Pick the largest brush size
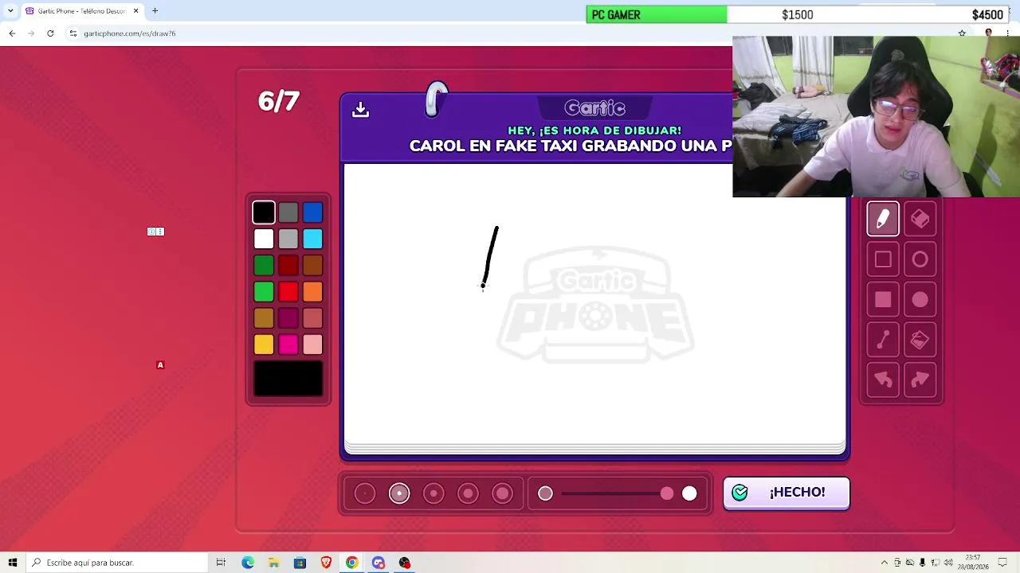Viewport: 1020px width, 573px height. (502, 494)
